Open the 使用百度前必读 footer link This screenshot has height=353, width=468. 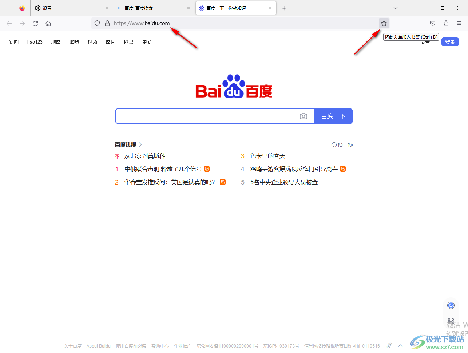coord(131,346)
